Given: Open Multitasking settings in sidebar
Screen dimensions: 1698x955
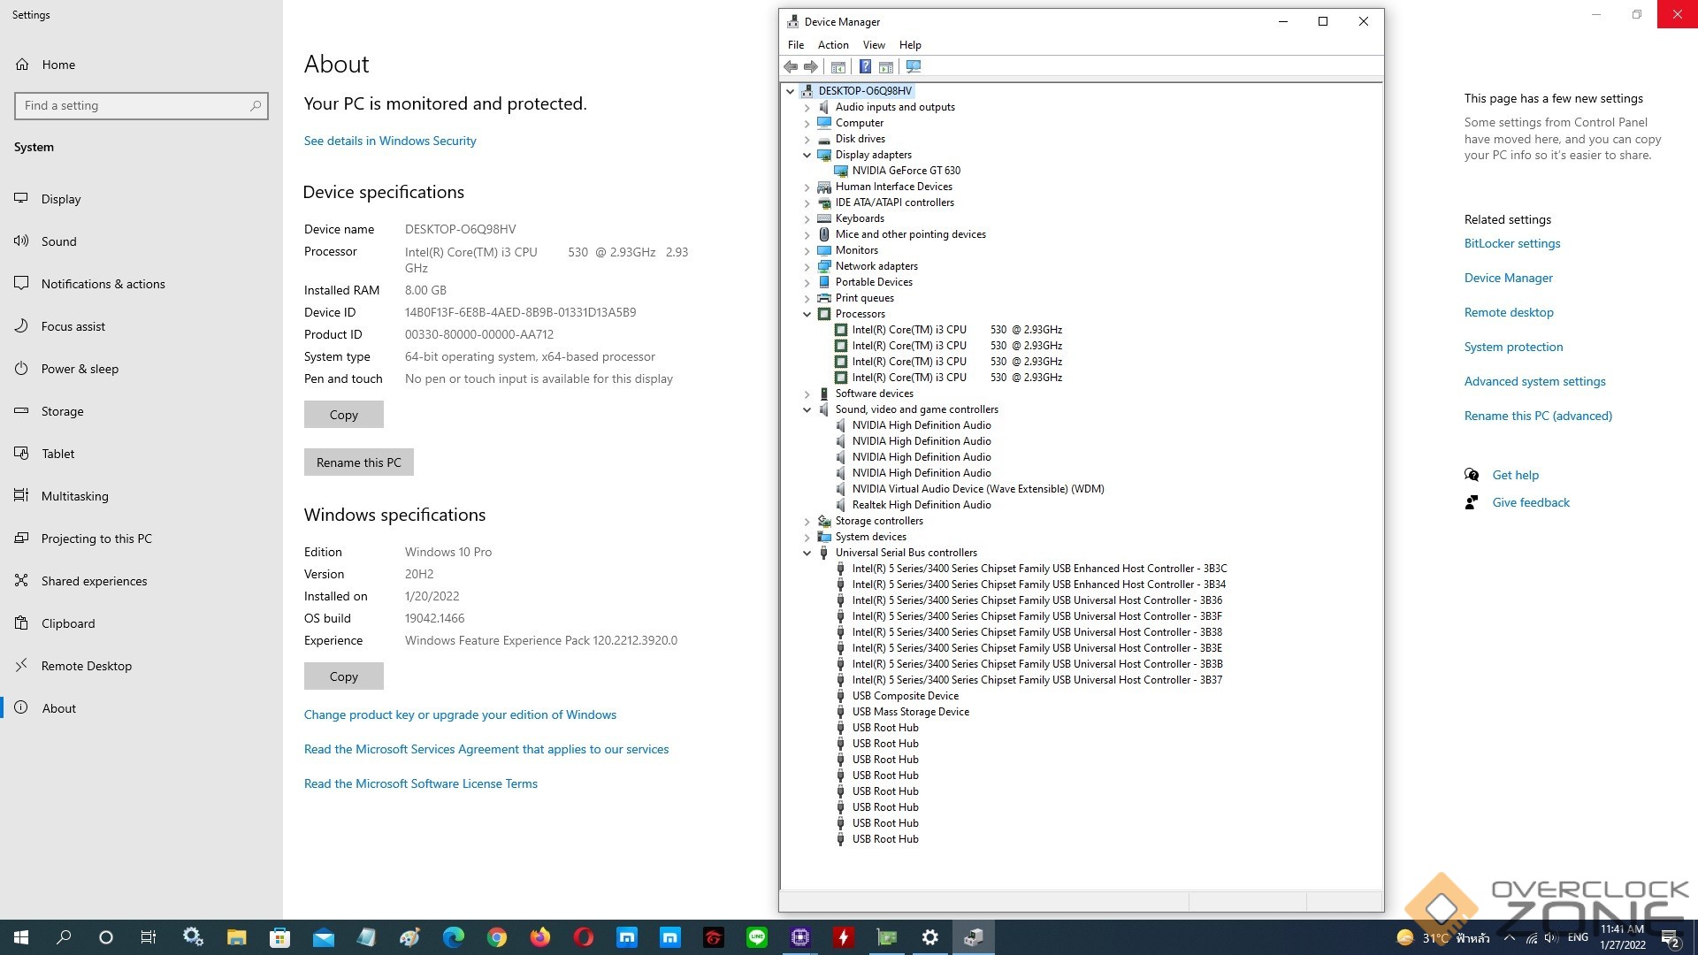Looking at the screenshot, I should coord(74,496).
